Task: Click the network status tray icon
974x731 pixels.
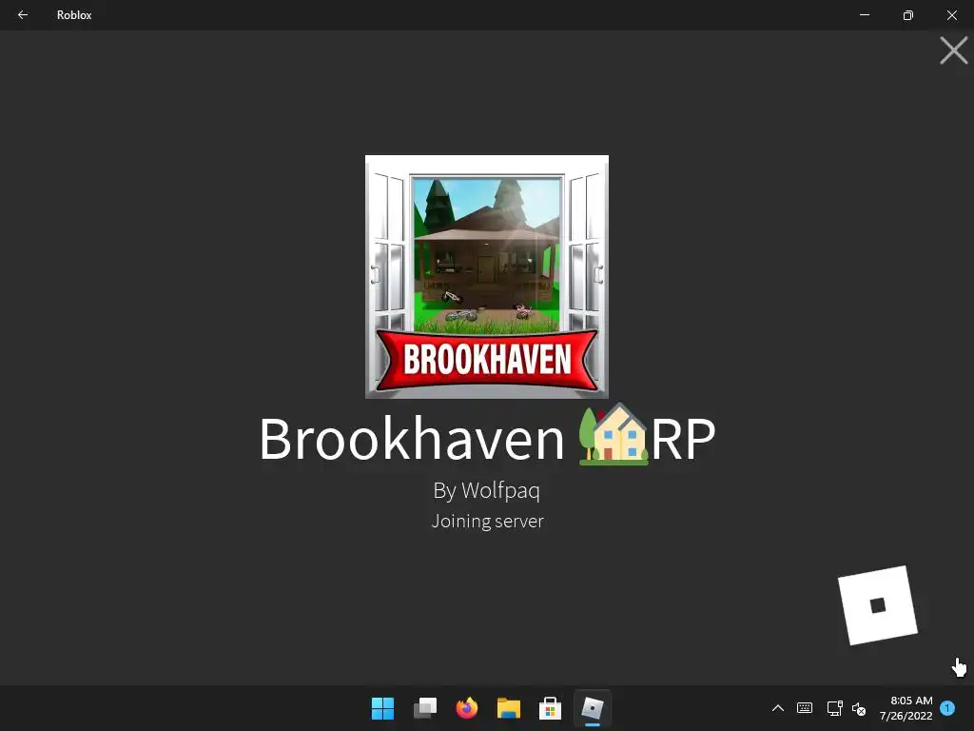Action: pos(834,708)
